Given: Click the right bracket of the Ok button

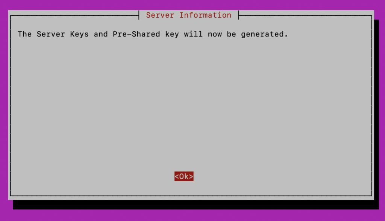Looking at the screenshot, I should coord(191,176).
